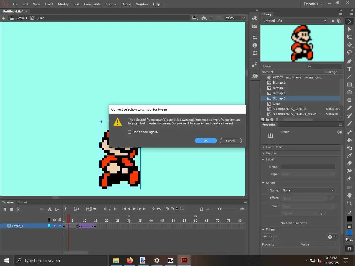
Task: Open the Color palette panel icon
Action: (255, 18)
